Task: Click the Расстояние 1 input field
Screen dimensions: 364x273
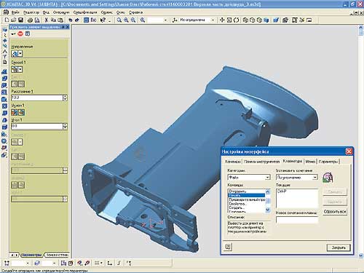Action: [x=37, y=98]
